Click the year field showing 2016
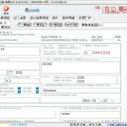127x127 pixels. 87,101
